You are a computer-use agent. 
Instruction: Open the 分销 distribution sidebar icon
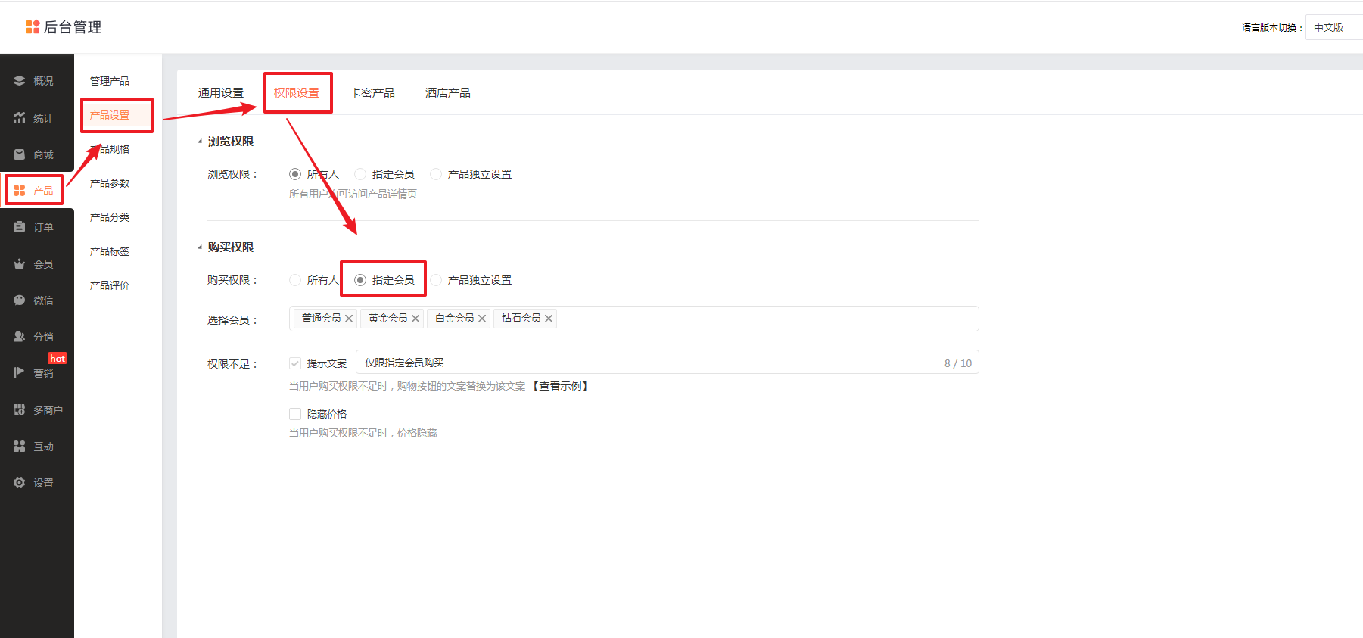20,337
